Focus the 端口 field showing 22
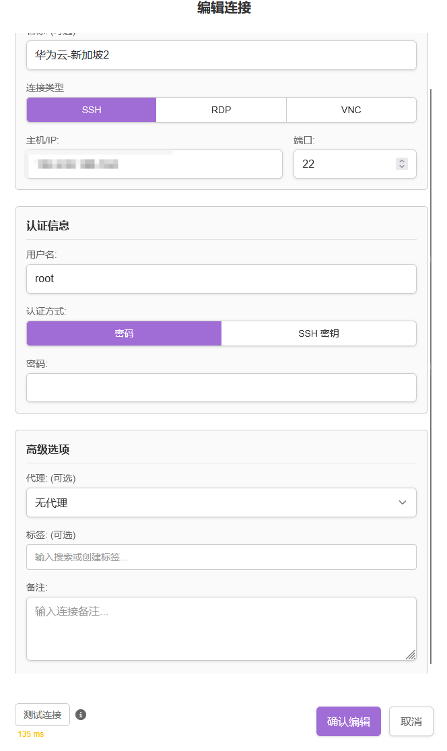This screenshot has height=751, width=447. pyautogui.click(x=355, y=164)
